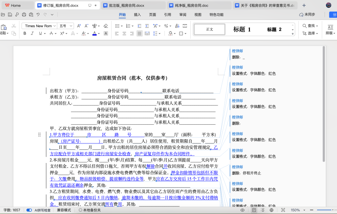The width and height of the screenshot is (337, 214).
Task: Click the 选择 button
Action: pyautogui.click(x=310, y=33)
